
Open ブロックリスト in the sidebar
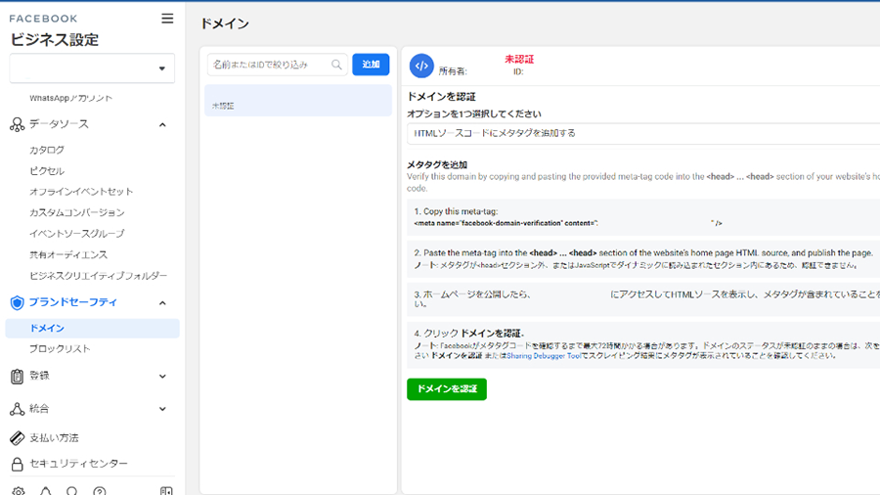60,348
